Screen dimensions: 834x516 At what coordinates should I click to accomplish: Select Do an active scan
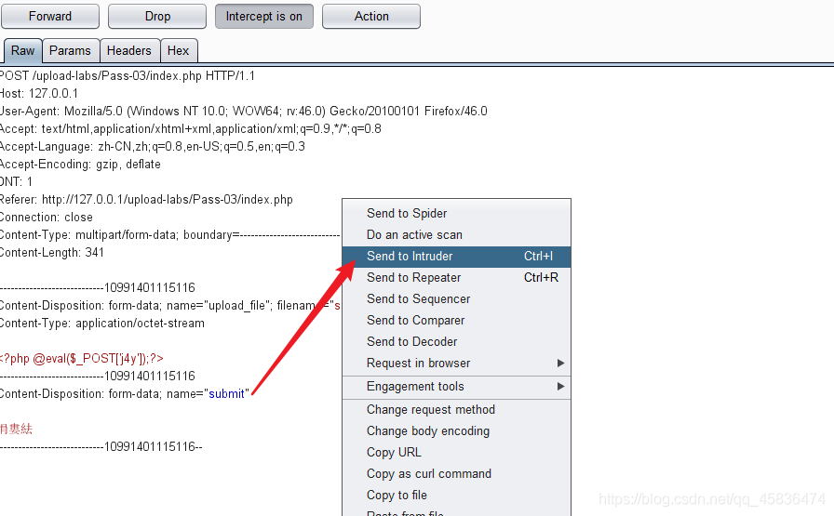coord(456,235)
